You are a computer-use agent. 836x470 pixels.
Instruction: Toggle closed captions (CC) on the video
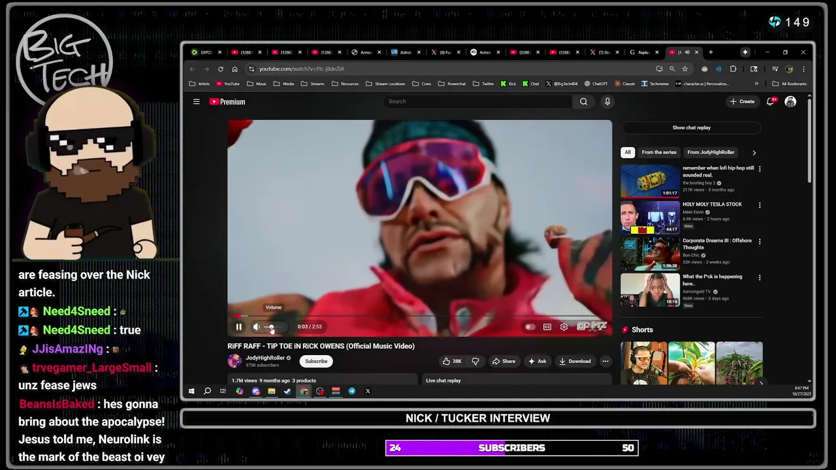pyautogui.click(x=547, y=327)
